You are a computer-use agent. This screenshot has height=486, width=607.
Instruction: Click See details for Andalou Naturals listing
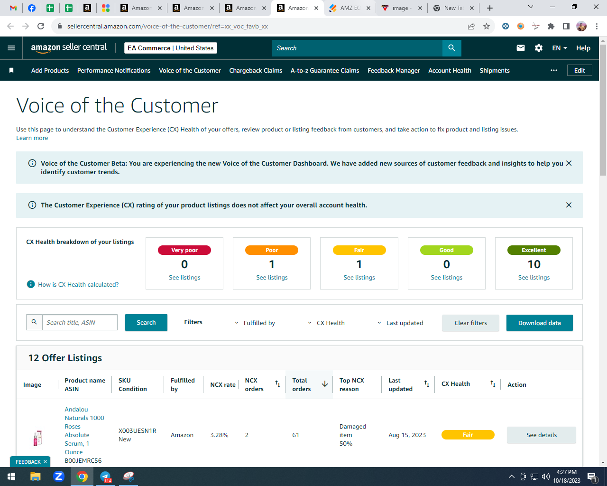click(542, 435)
